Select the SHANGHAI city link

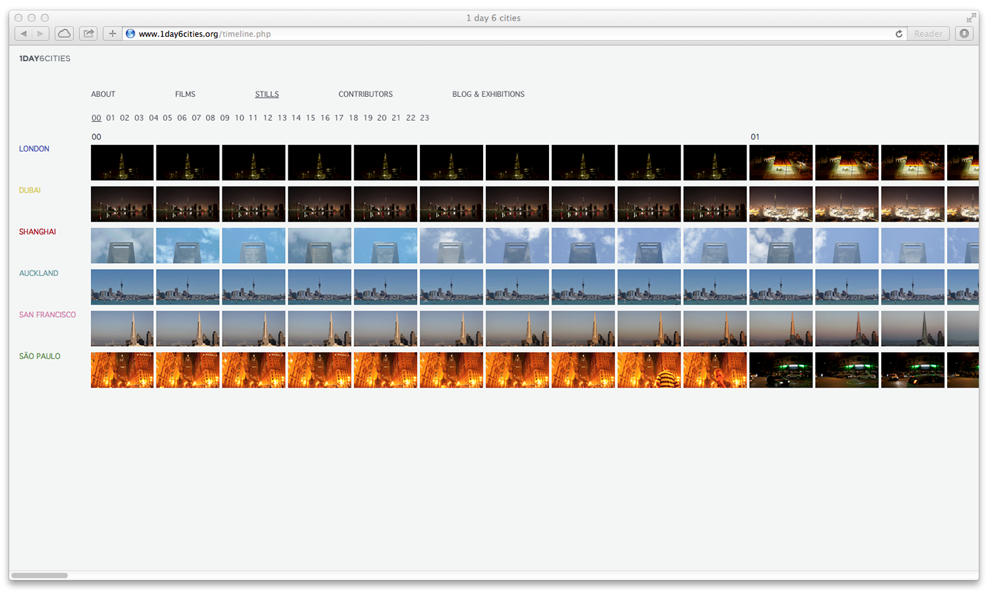click(x=38, y=232)
